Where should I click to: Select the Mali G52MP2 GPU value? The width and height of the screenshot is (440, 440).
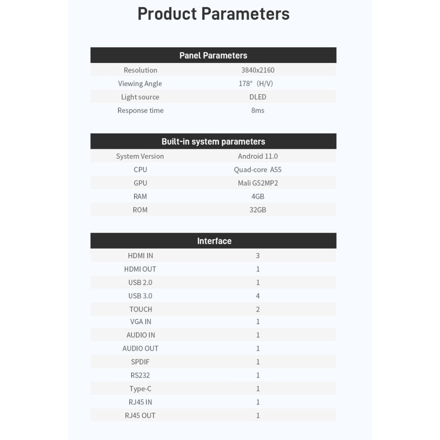coord(258,183)
